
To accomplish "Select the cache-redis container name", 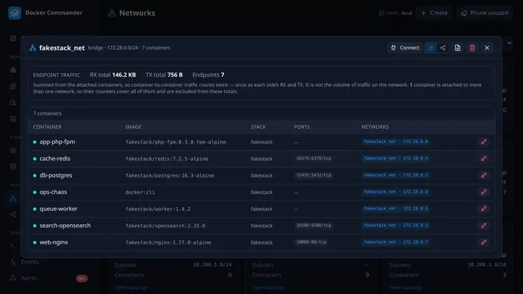I will coord(55,159).
